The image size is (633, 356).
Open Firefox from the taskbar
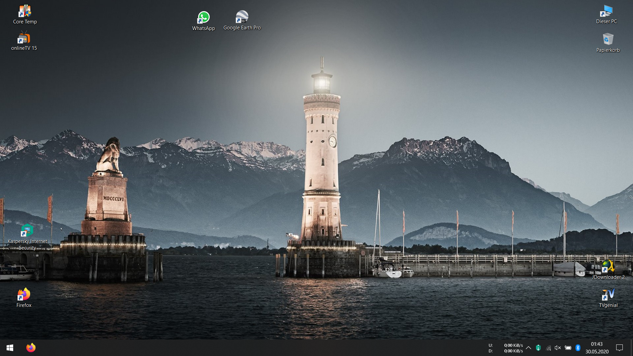31,348
